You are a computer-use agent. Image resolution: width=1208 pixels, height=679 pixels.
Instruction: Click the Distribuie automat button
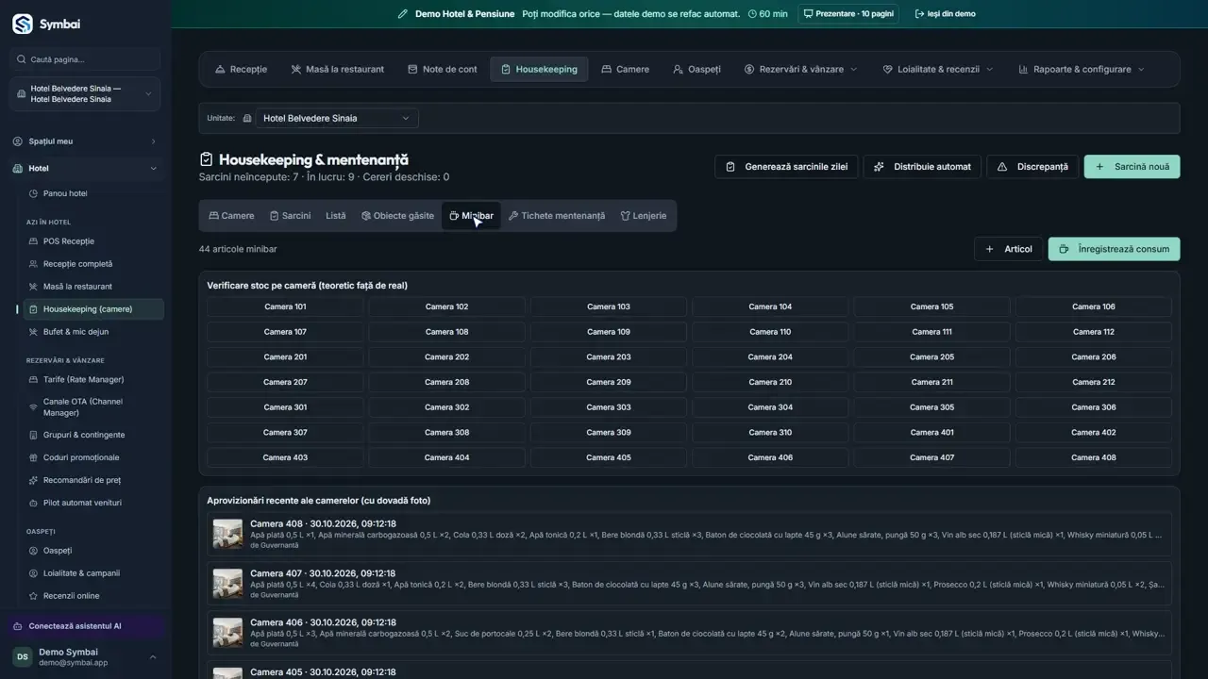(923, 167)
